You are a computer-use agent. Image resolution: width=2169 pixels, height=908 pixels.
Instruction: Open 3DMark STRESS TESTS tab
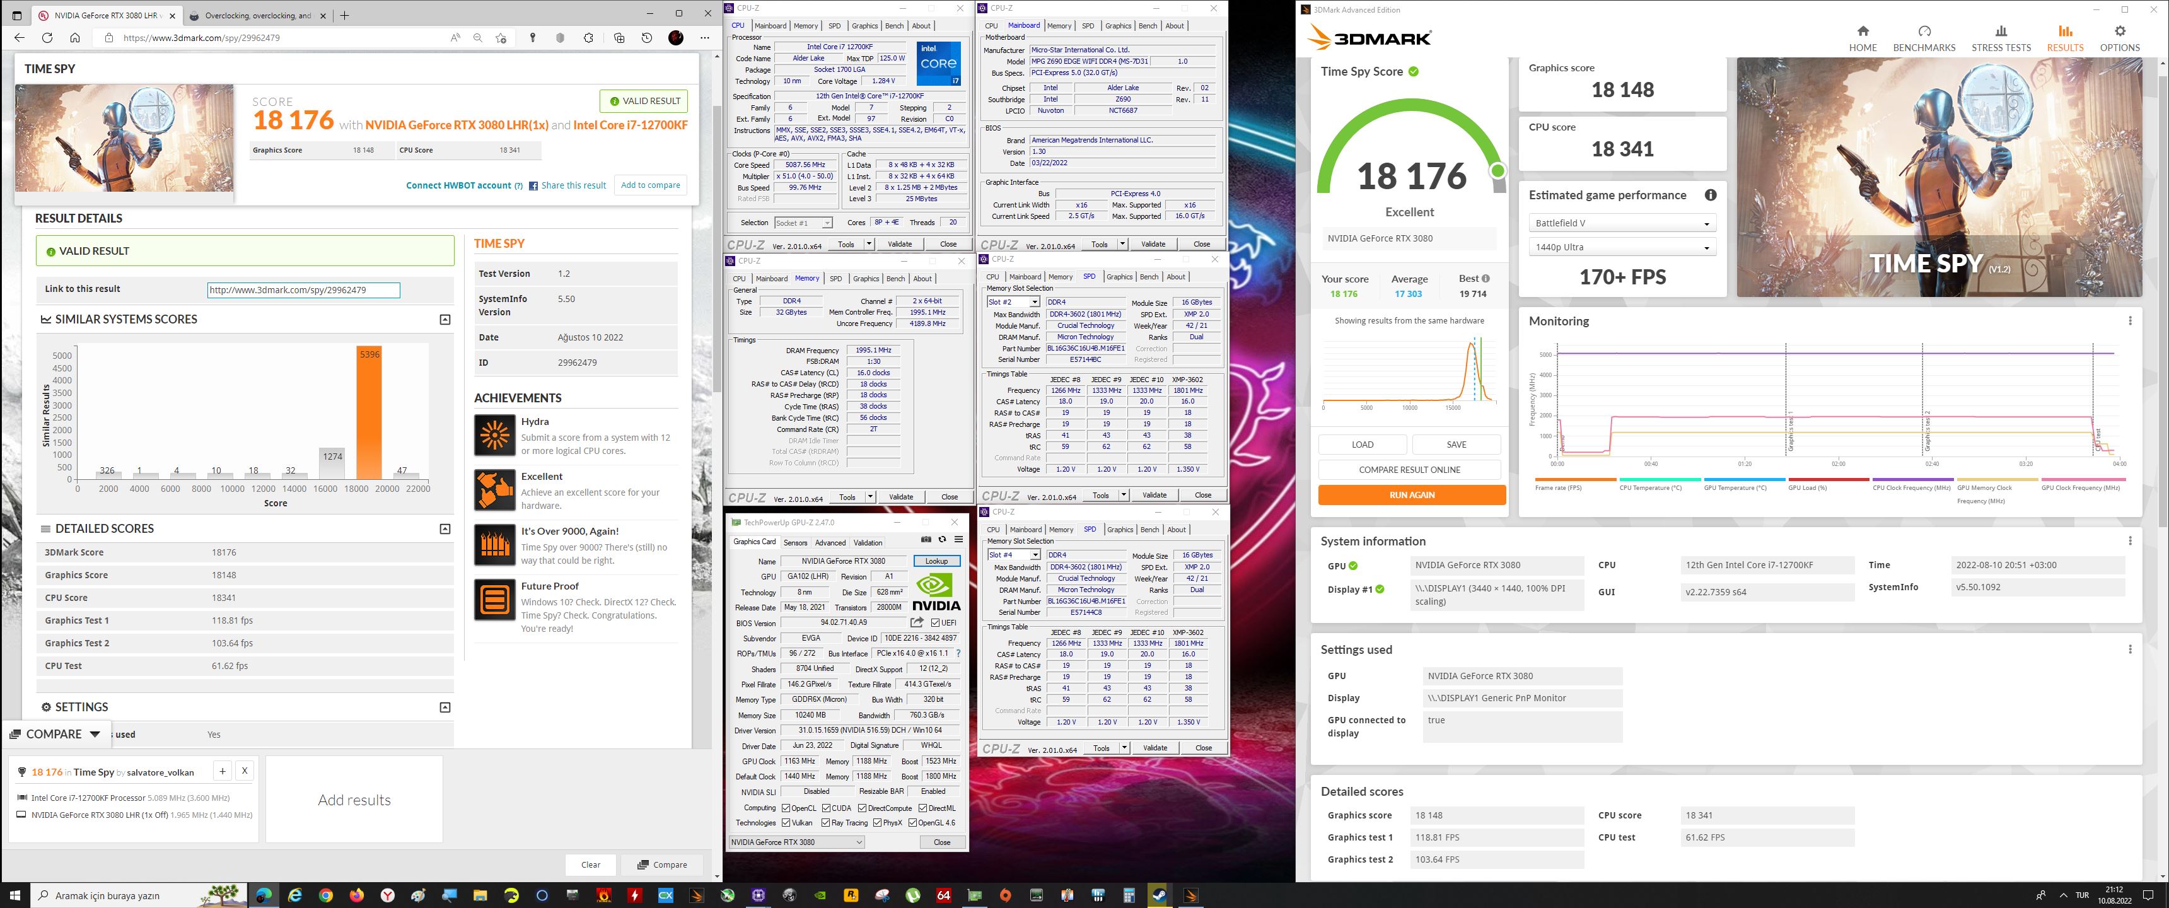coord(2001,38)
